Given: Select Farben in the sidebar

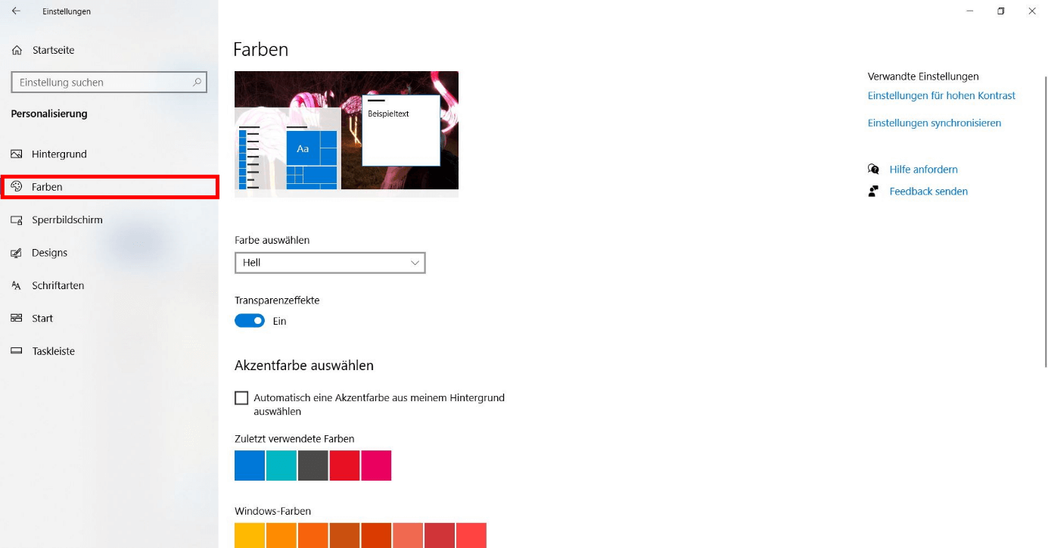Looking at the screenshot, I should click(x=110, y=187).
